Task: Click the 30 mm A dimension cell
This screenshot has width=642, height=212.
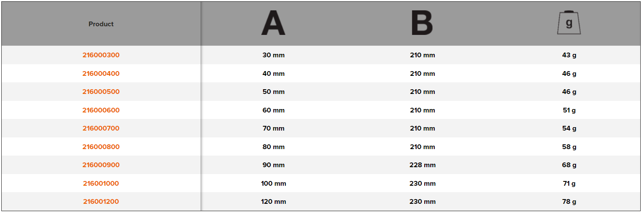Action: pyautogui.click(x=273, y=55)
